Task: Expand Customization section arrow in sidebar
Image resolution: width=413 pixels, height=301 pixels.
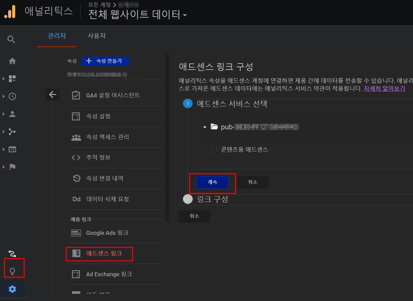Action: [4, 79]
